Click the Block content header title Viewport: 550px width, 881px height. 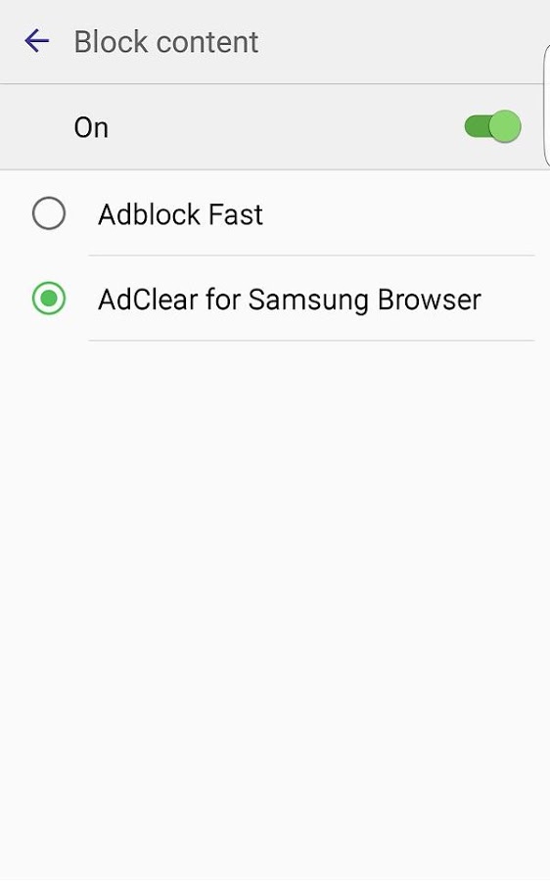[166, 42]
